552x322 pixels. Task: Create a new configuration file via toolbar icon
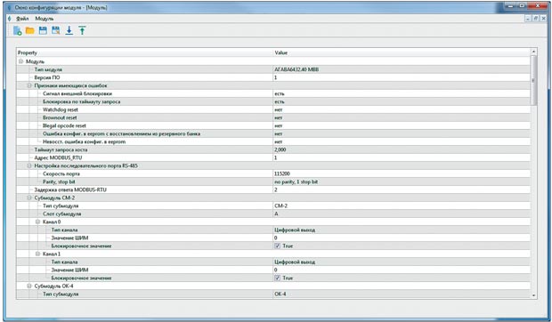point(17,31)
